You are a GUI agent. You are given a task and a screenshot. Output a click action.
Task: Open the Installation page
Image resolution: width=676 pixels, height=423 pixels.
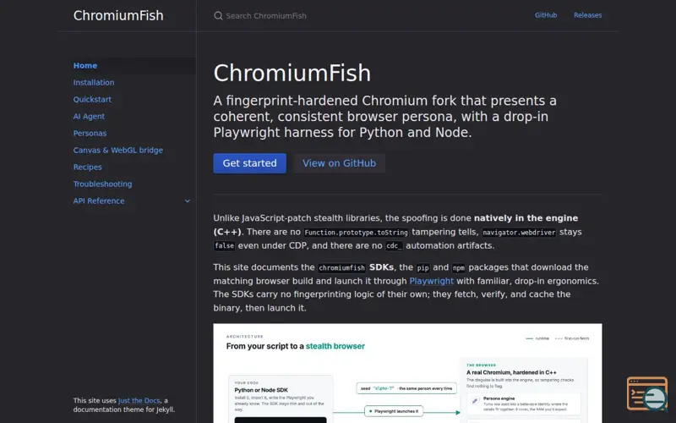tap(94, 82)
